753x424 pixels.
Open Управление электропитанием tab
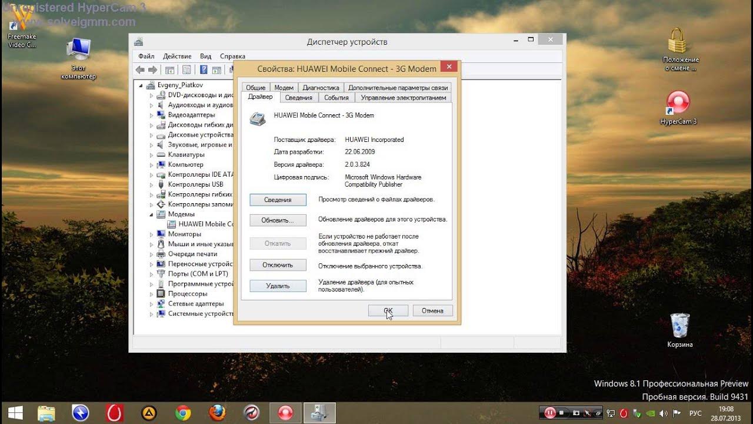coord(404,98)
